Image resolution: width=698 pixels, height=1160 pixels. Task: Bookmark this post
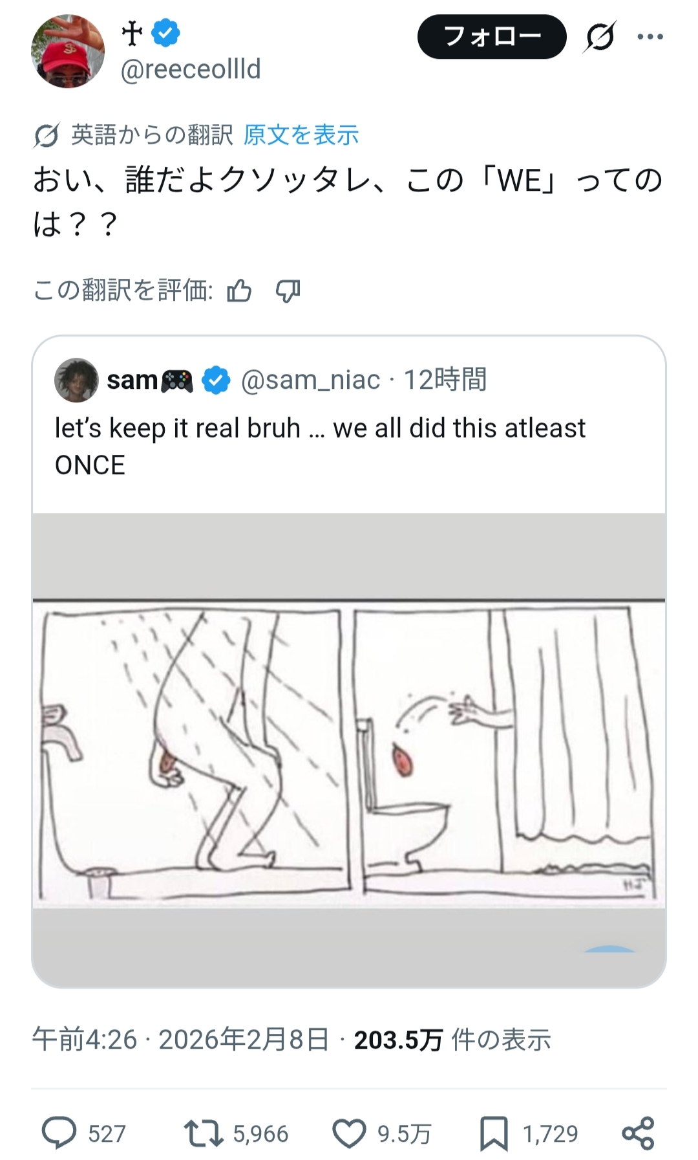[494, 1133]
